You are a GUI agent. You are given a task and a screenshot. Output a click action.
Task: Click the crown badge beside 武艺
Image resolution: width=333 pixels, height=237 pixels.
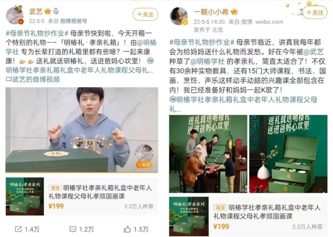[48, 11]
